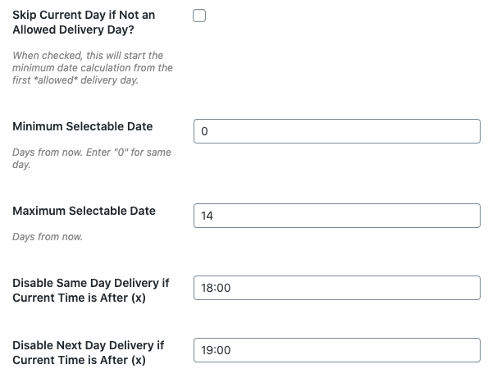Place cursor on the 14 value
497x378 pixels.
[x=207, y=216]
